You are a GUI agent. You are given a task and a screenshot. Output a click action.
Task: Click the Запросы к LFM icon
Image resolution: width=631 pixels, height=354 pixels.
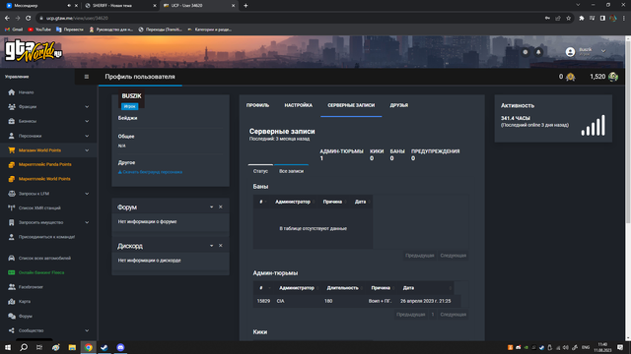(11, 194)
